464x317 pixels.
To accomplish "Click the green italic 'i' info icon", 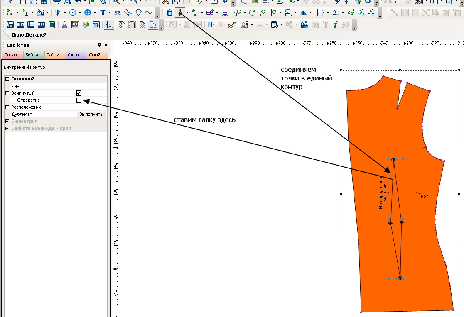I will 335,25.
